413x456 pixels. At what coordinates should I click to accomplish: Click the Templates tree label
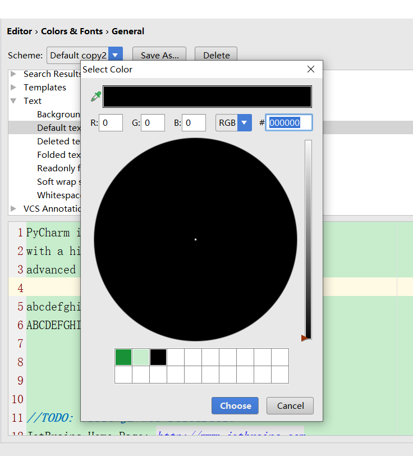click(x=45, y=87)
